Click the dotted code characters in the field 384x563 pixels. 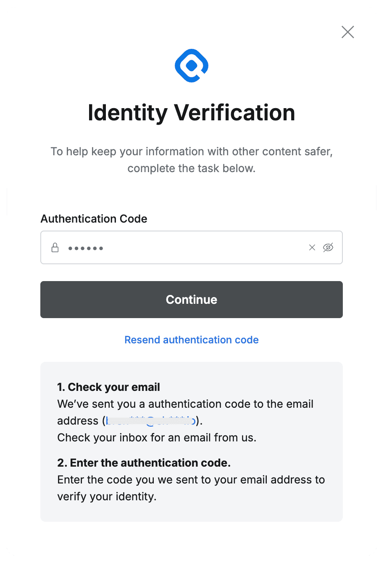point(86,248)
